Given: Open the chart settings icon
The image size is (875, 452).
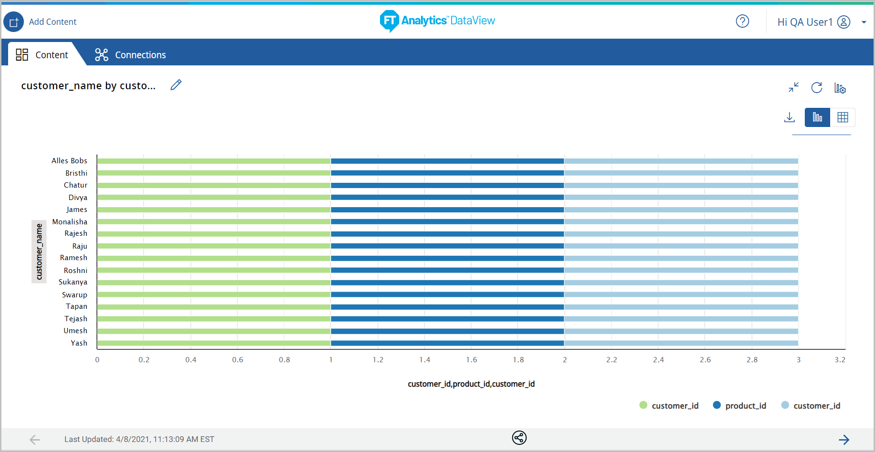Looking at the screenshot, I should coord(840,88).
